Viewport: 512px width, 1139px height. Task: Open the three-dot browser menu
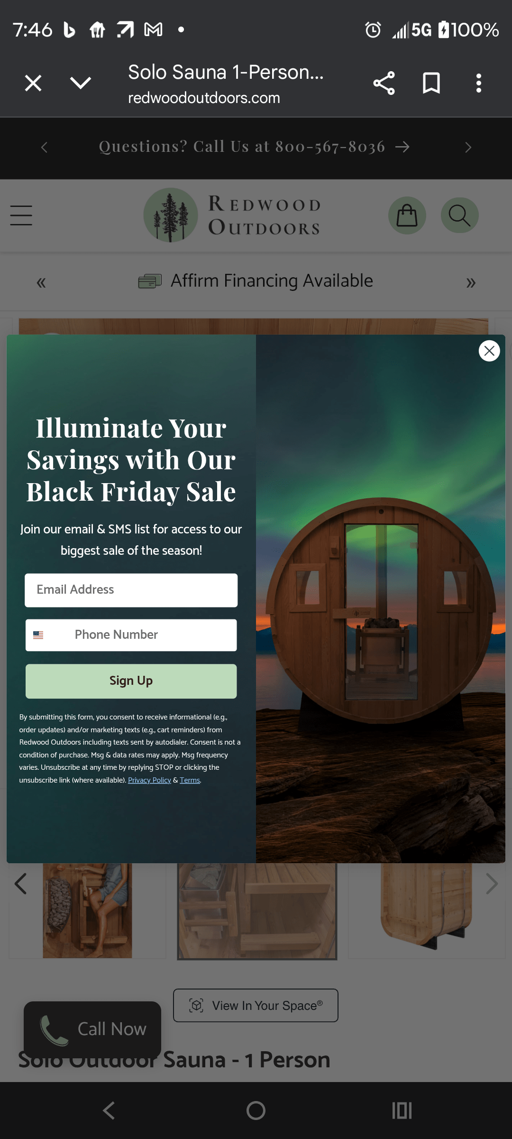tap(479, 83)
